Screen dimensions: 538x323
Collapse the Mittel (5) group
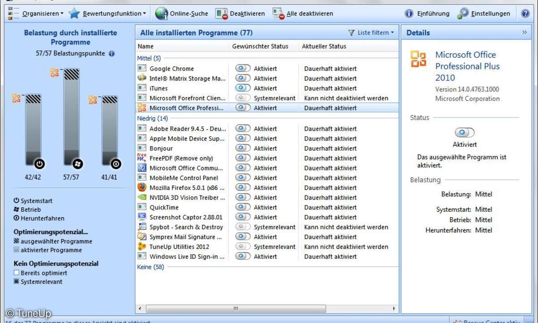point(149,58)
